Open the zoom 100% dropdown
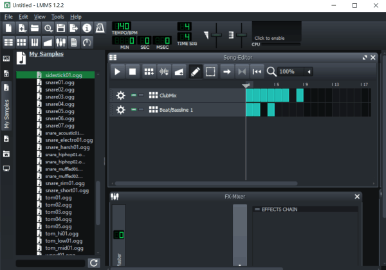 [x=295, y=72]
